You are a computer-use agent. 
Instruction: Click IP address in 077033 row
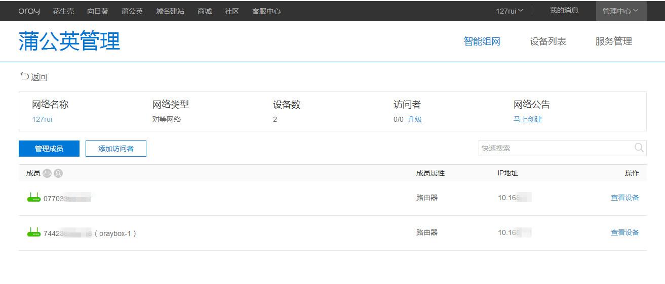tap(515, 198)
